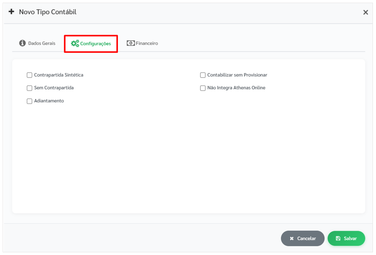Check the Adiantamento box
376x255 pixels.
pos(29,101)
